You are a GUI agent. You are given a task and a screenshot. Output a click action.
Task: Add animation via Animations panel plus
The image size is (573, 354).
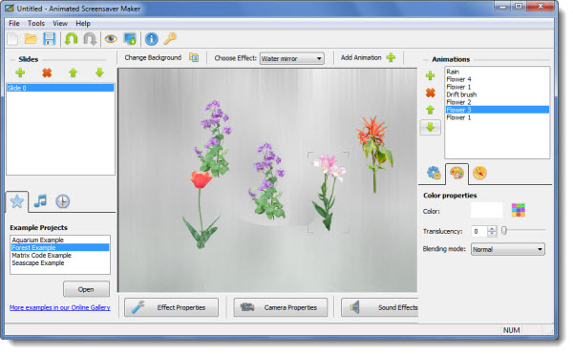(430, 75)
